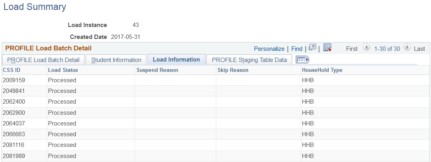This screenshot has width=431, height=162.
Task: Sort by Suspend Reason column header
Action: click(157, 70)
